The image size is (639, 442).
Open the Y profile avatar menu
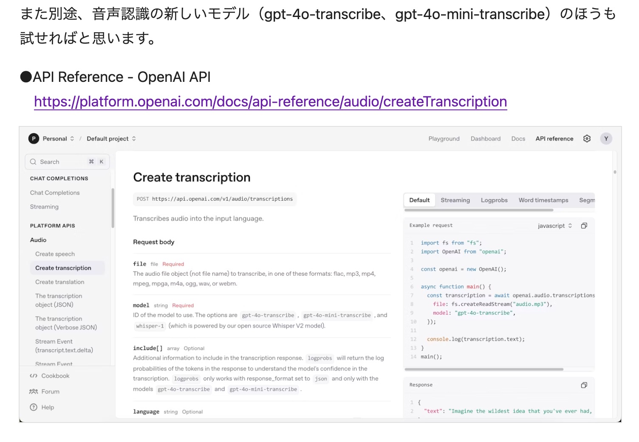point(606,138)
